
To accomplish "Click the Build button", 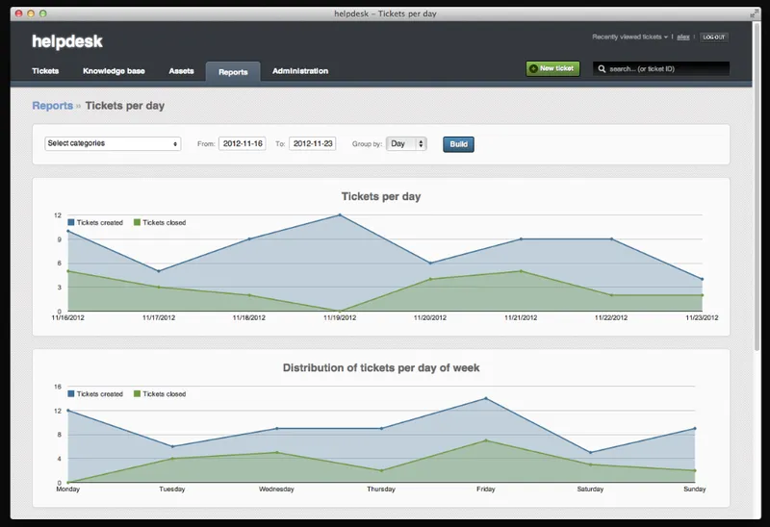I will click(458, 144).
